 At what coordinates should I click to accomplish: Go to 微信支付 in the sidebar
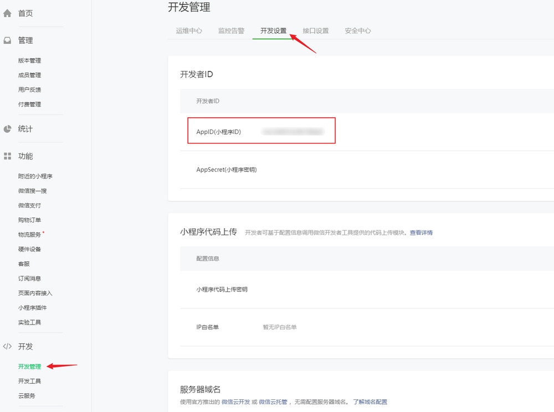(29, 205)
